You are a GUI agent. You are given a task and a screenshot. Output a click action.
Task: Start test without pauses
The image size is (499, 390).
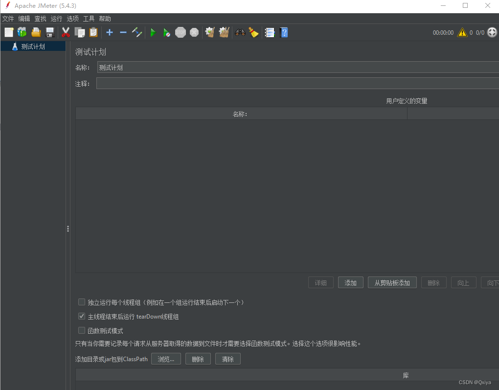(167, 32)
